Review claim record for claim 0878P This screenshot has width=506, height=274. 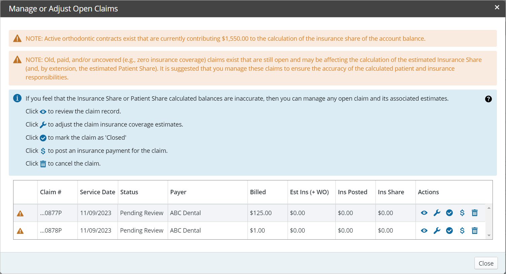pos(424,231)
